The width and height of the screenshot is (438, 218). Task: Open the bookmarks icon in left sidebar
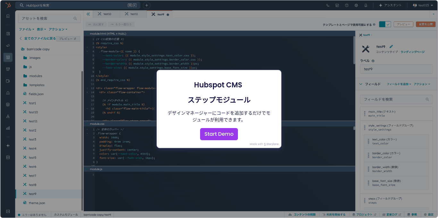pyautogui.click(x=8, y=16)
